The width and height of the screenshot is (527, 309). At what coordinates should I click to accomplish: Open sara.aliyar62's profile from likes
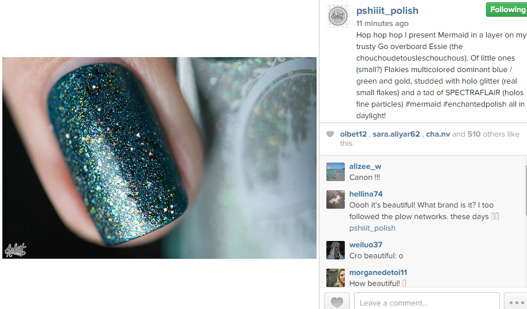point(396,134)
